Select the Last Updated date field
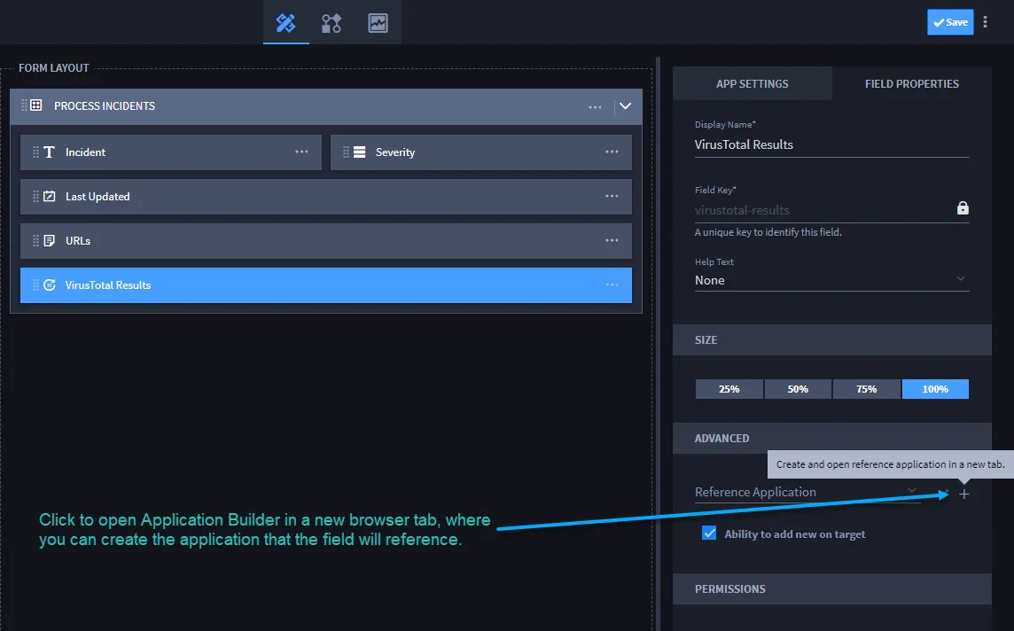This screenshot has width=1014, height=631. point(326,197)
